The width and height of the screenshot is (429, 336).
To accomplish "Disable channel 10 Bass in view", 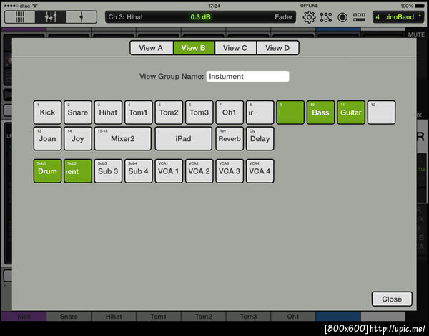I will 320,112.
